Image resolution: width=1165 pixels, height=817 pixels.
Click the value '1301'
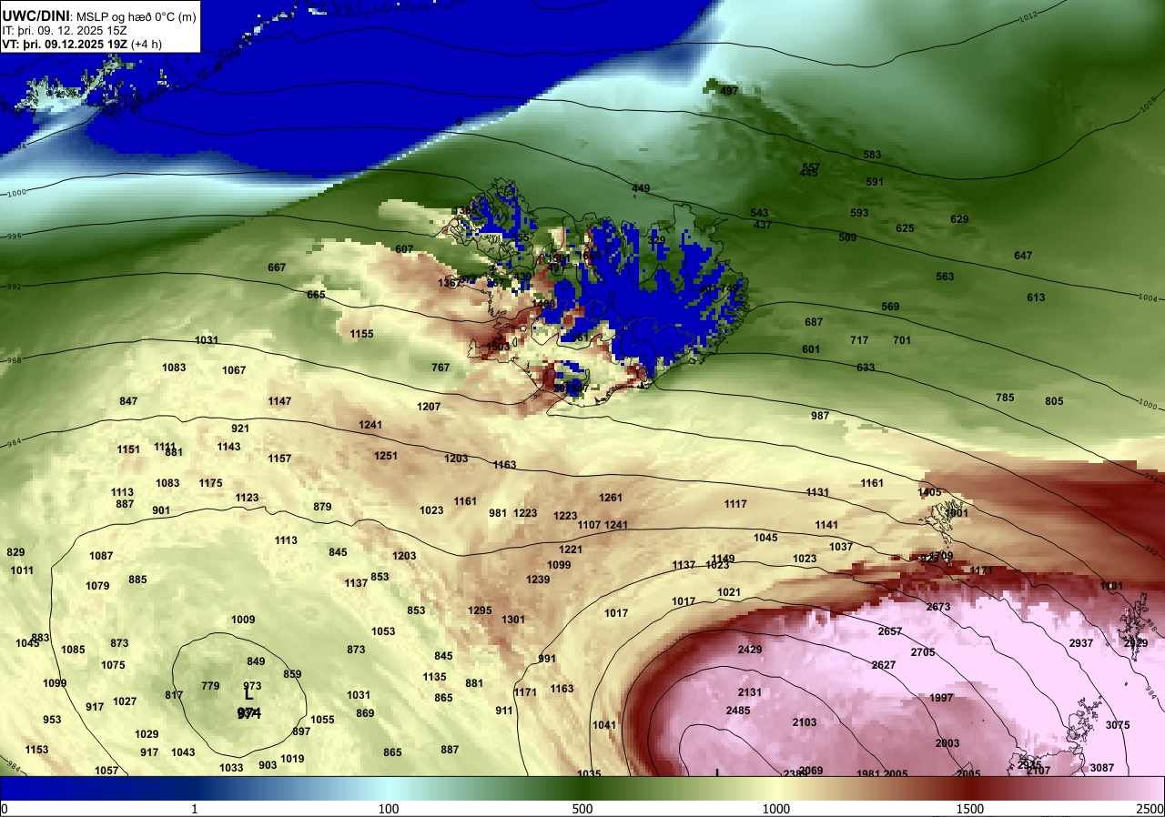coord(513,620)
